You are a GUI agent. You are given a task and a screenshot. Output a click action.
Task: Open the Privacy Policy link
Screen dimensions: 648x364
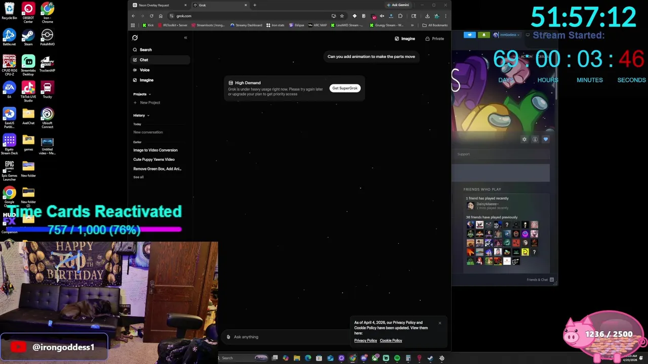(x=366, y=341)
